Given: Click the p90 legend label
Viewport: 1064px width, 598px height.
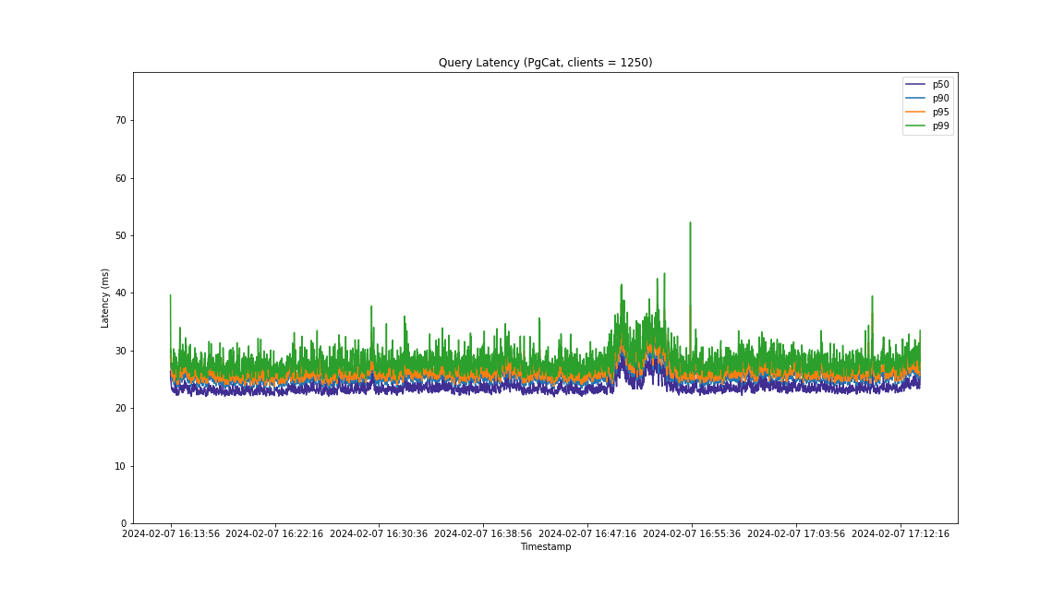Looking at the screenshot, I should point(940,99).
